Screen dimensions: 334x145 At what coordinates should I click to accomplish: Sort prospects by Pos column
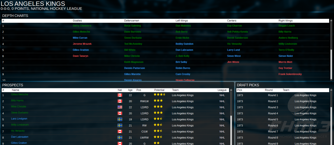139,90
